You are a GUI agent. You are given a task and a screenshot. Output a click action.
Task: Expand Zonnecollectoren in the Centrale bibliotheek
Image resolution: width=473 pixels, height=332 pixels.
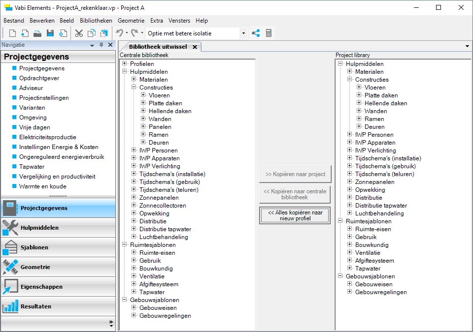[135, 206]
